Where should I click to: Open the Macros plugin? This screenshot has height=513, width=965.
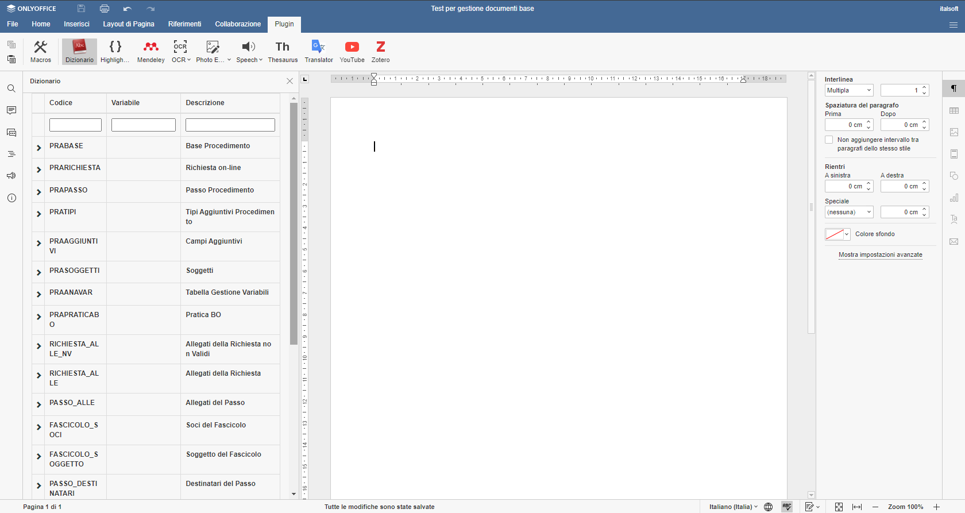[x=40, y=51]
